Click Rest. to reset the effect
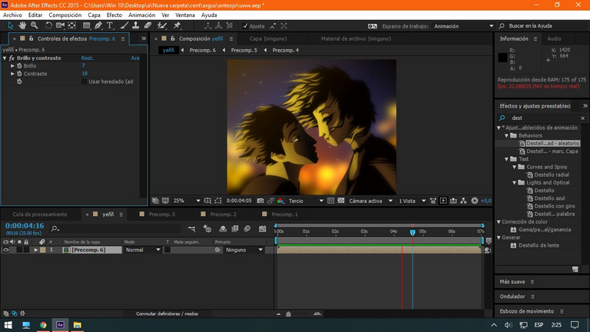 point(88,58)
